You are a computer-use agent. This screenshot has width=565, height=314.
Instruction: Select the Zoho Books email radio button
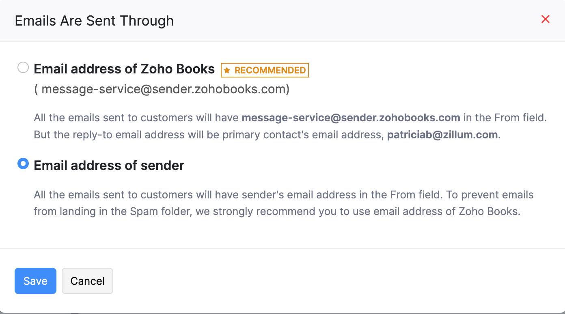pyautogui.click(x=23, y=67)
